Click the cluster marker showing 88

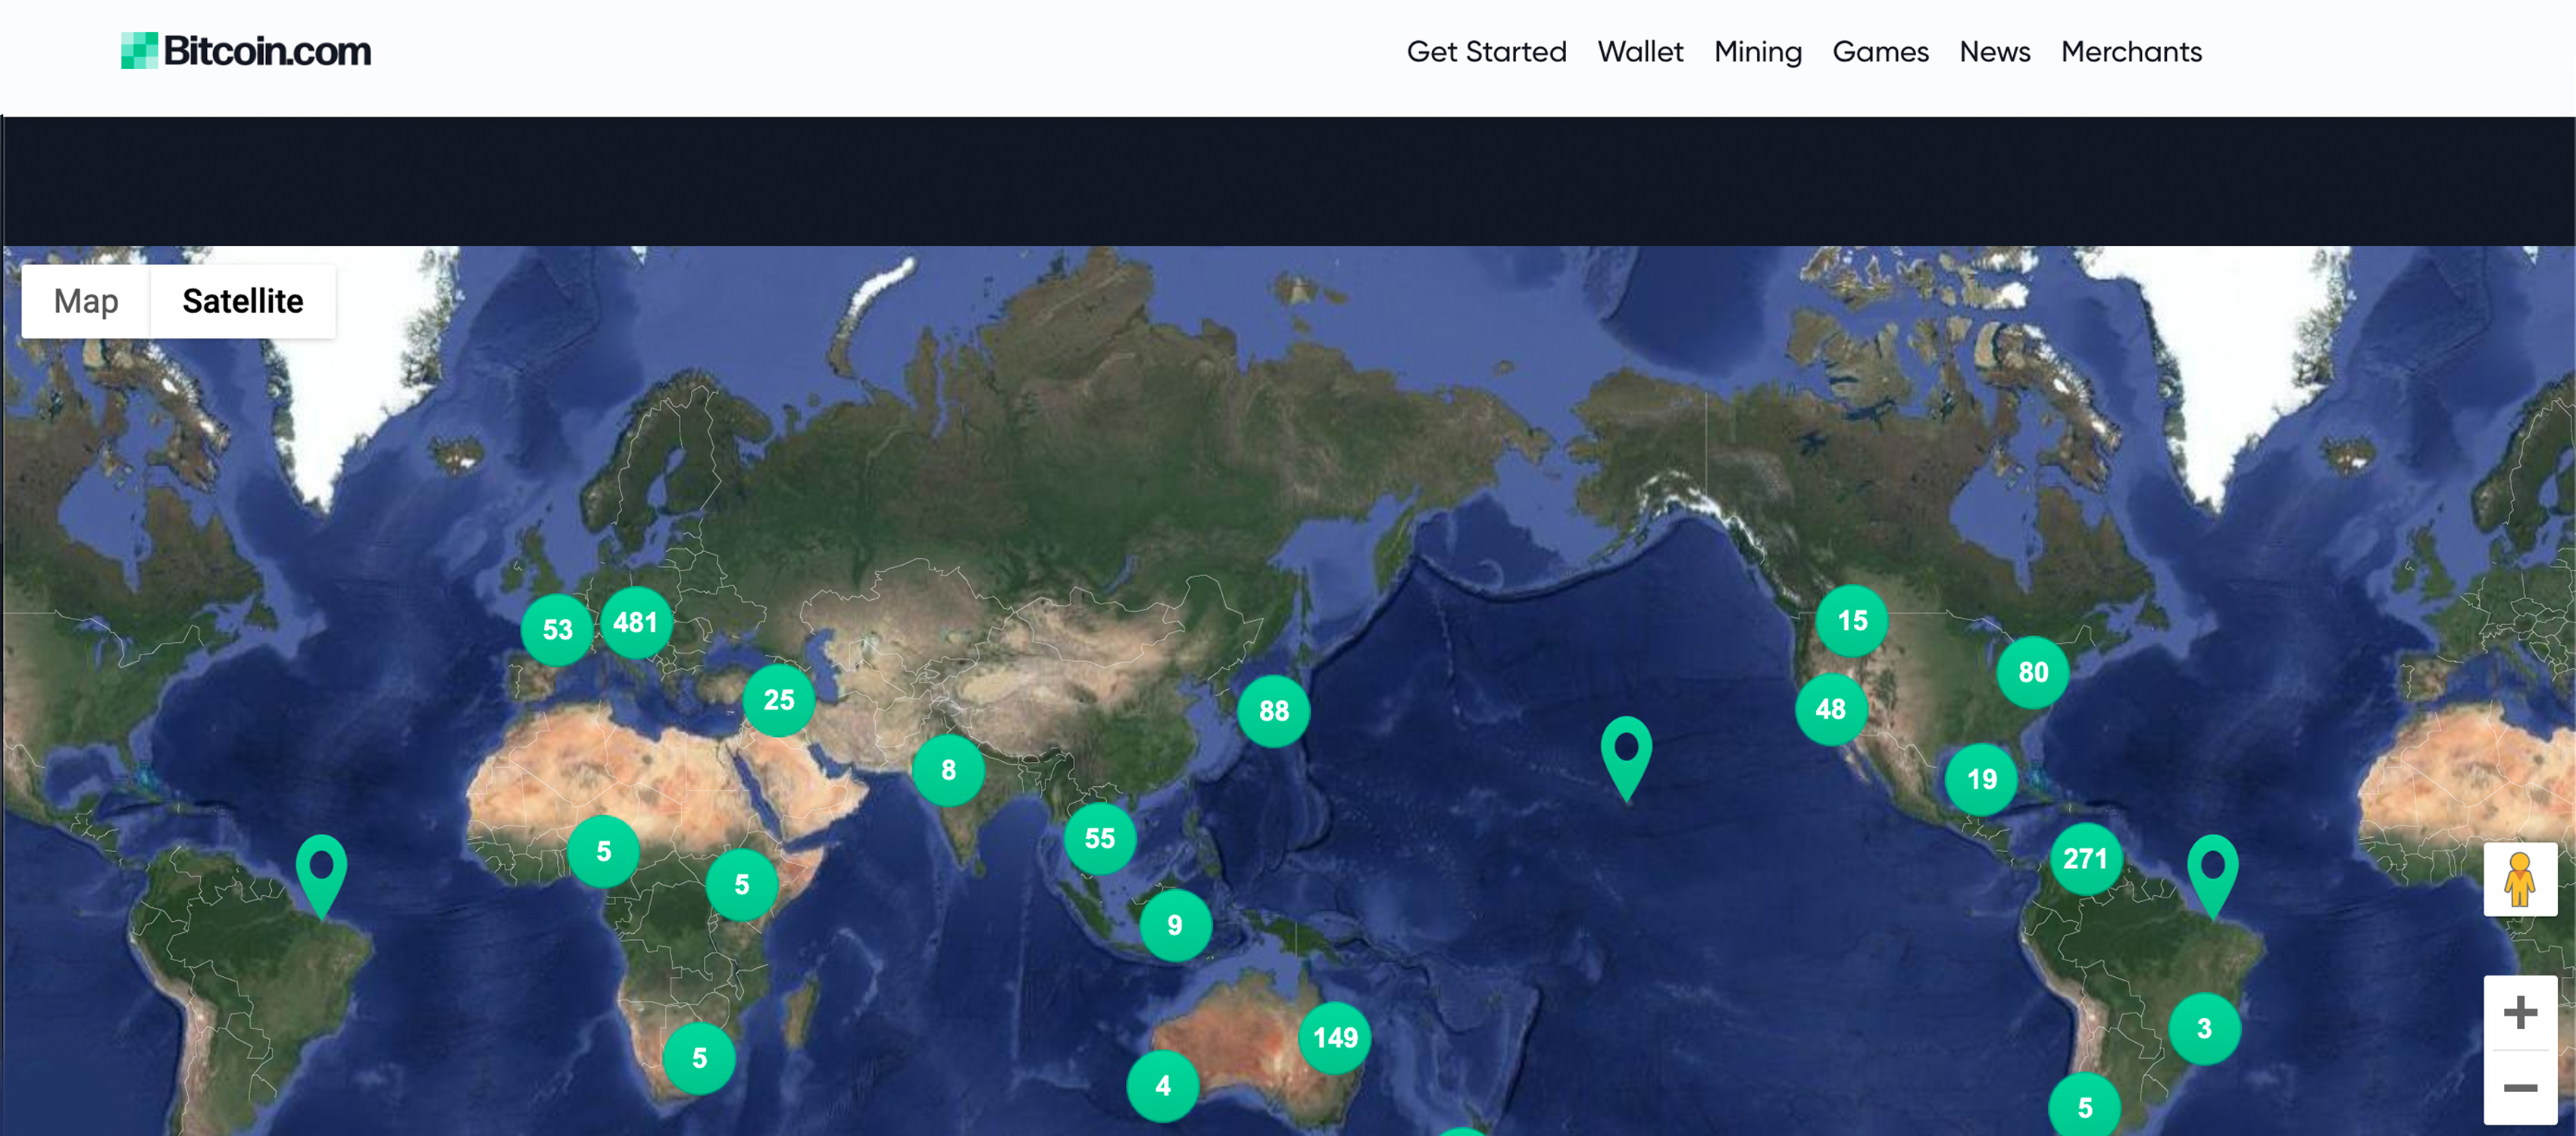pyautogui.click(x=1271, y=709)
